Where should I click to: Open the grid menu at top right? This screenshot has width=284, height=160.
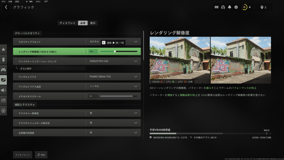(217, 7)
